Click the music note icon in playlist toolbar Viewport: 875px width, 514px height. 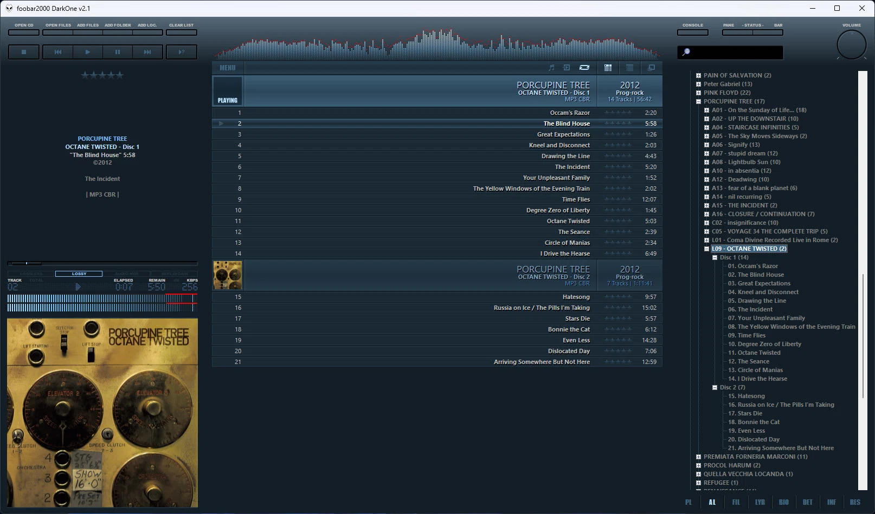coord(551,68)
